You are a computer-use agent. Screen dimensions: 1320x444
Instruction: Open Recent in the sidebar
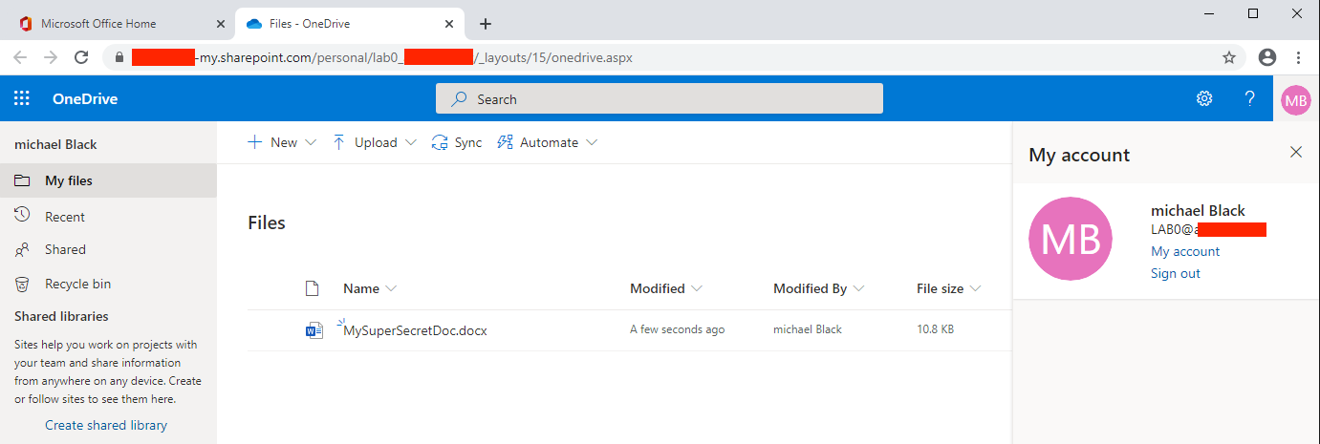click(x=108, y=217)
